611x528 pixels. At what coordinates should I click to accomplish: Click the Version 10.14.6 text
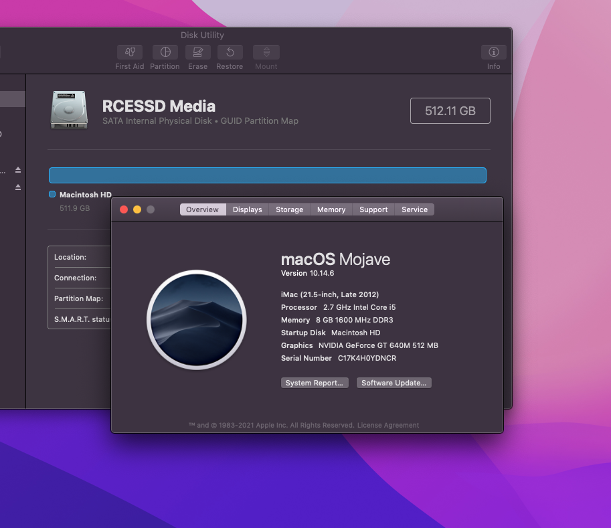[307, 273]
